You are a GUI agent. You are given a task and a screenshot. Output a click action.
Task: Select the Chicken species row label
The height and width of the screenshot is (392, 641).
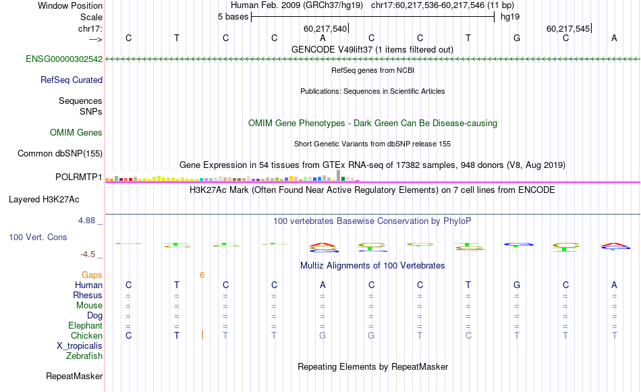(x=86, y=335)
